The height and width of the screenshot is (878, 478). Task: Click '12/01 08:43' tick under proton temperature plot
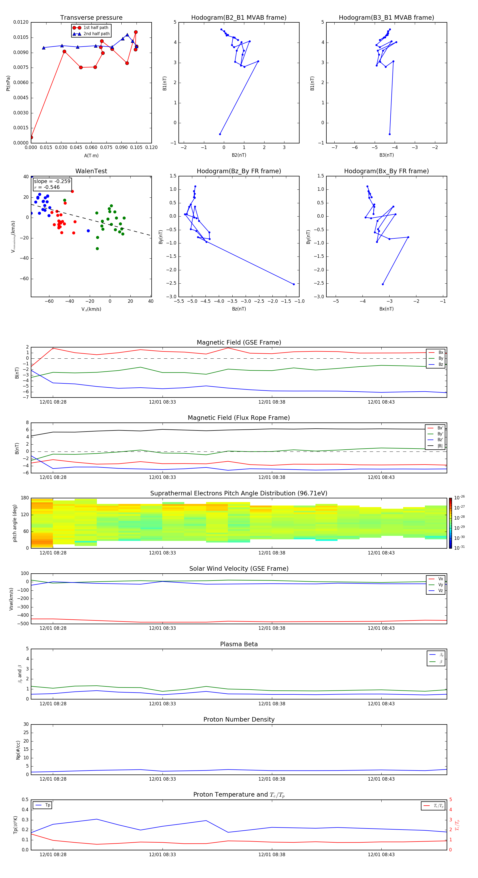381,855
